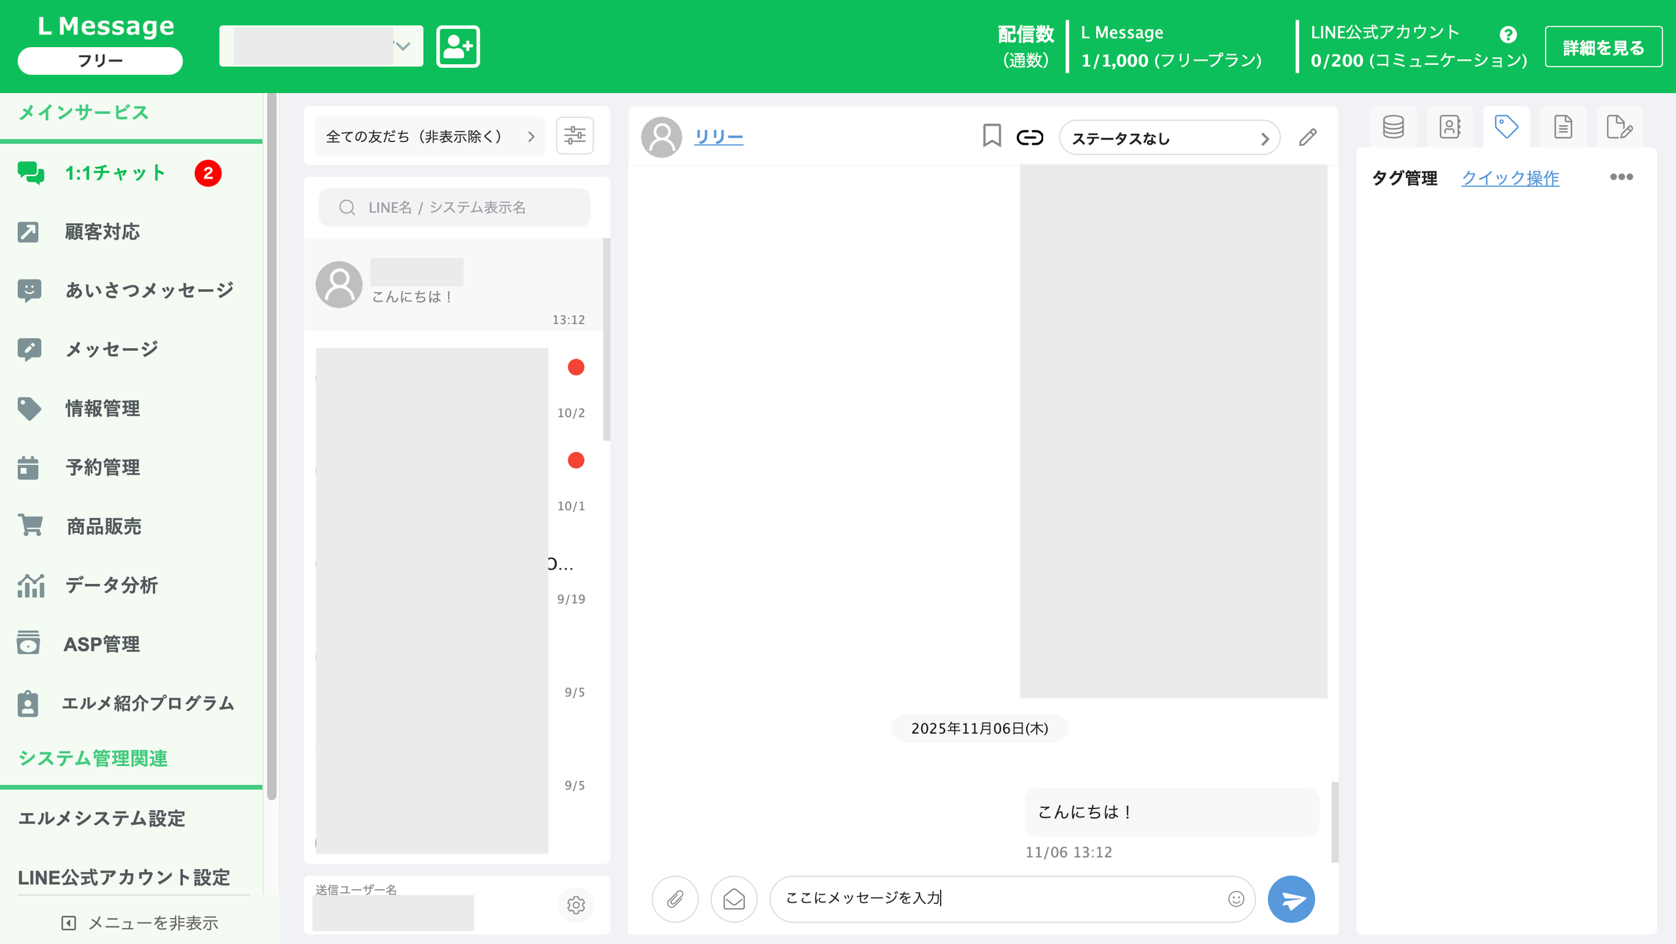Click the 予約管理 calendar icon

(x=28, y=467)
